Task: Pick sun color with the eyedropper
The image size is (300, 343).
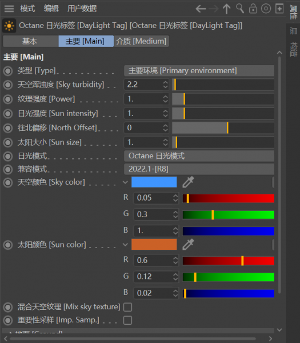Action: (188, 244)
